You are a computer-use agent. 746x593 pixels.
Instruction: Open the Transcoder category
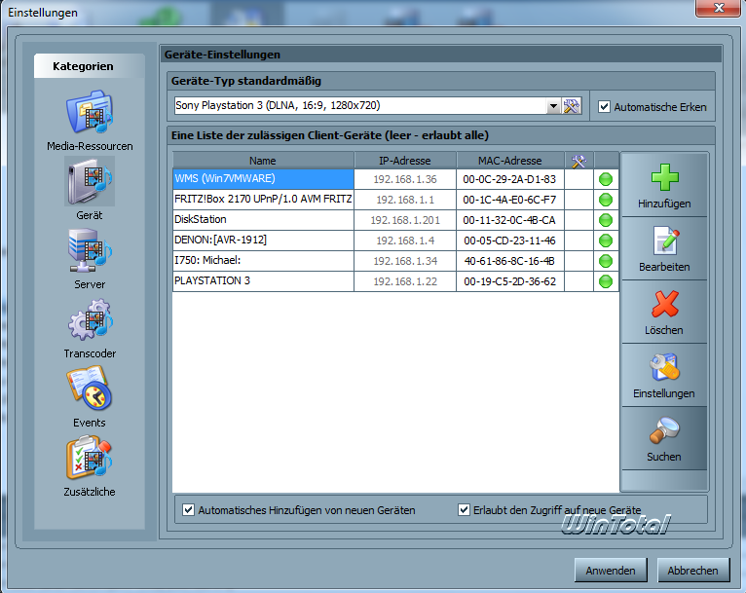coord(90,327)
